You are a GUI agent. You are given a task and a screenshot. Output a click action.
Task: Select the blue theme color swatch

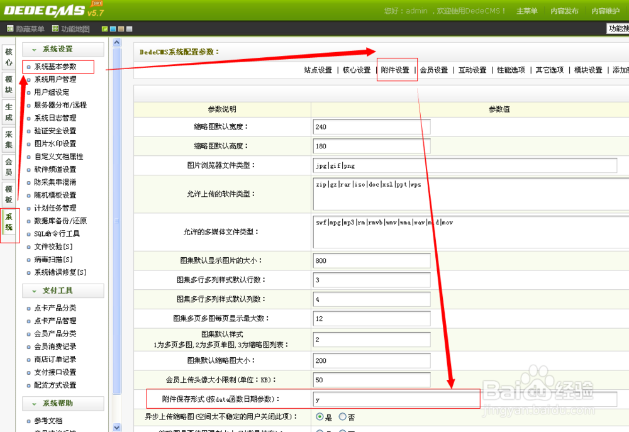(113, 29)
